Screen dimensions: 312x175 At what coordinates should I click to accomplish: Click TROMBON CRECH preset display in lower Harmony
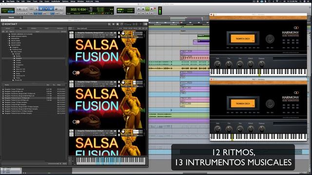243,104
